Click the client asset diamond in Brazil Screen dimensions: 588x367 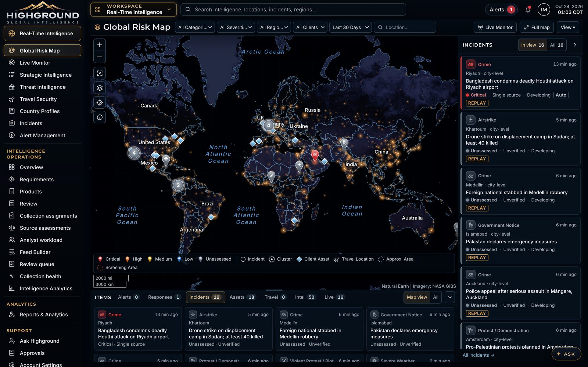pos(211,217)
